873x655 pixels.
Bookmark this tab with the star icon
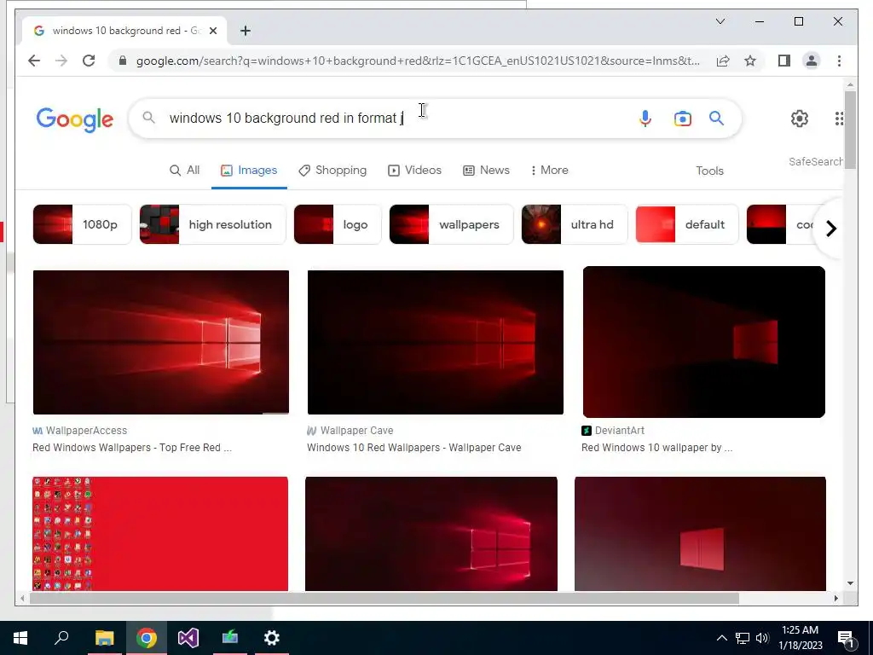[750, 61]
